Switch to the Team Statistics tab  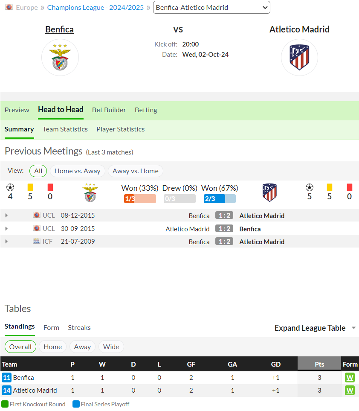pos(65,129)
